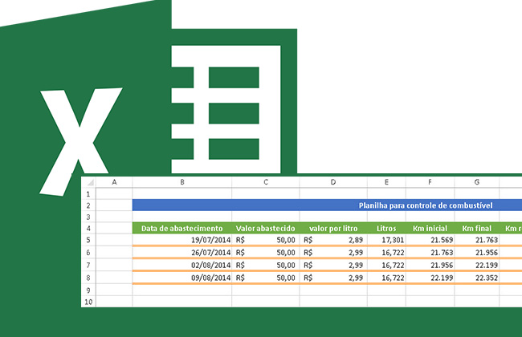Select column C header
Screen dimensions: 522x337
266,182
